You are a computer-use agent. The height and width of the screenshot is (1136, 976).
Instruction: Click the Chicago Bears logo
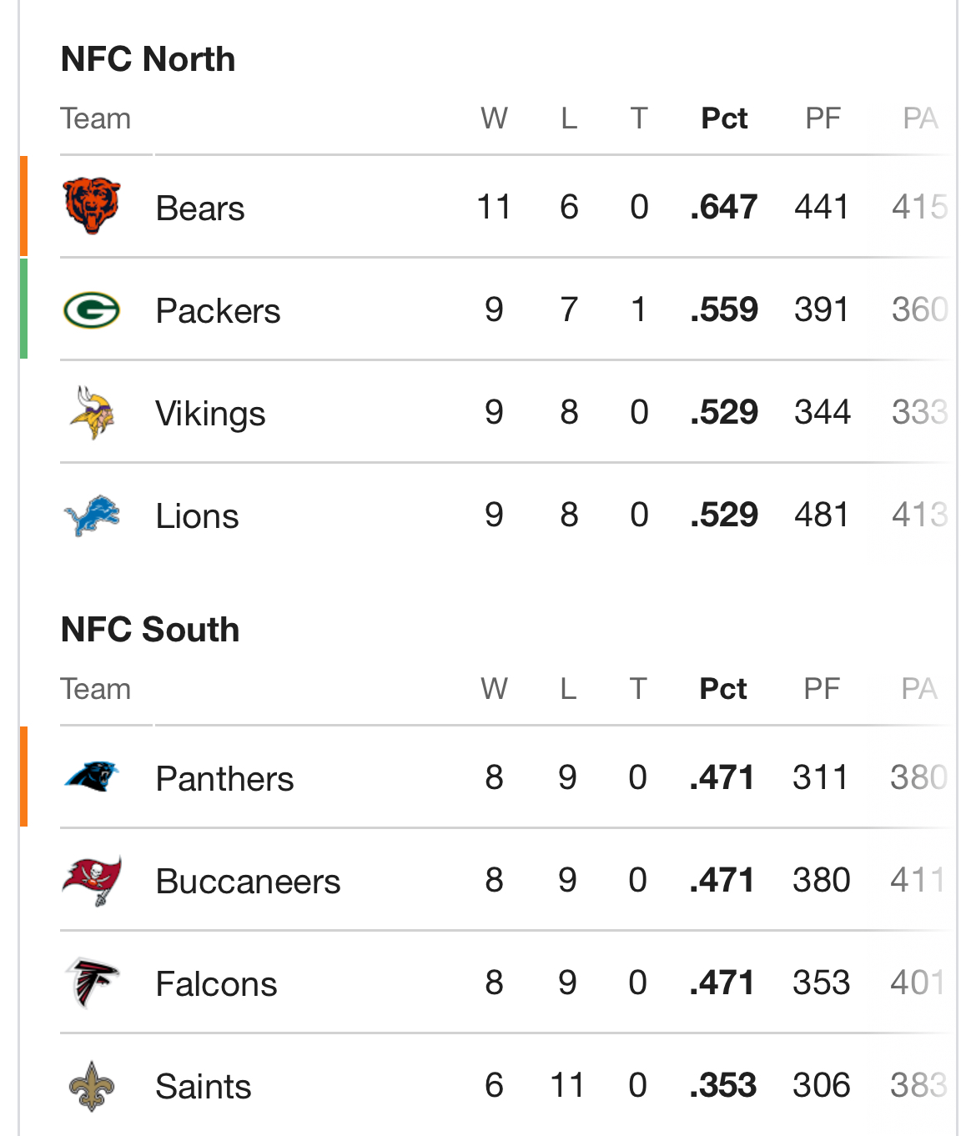tap(92, 205)
